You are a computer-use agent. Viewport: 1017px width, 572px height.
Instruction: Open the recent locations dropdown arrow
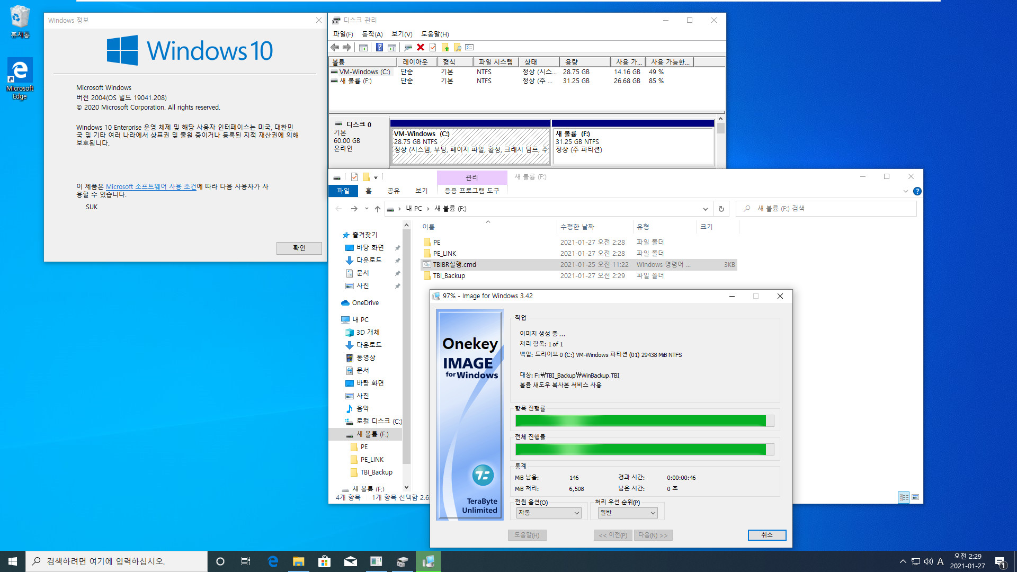(x=367, y=209)
